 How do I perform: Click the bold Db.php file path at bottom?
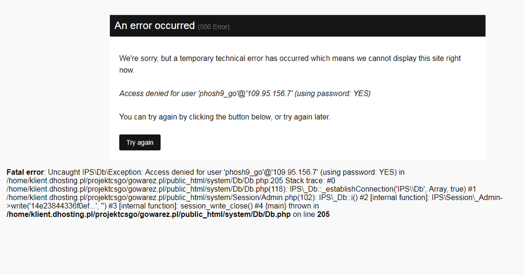tap(148, 214)
